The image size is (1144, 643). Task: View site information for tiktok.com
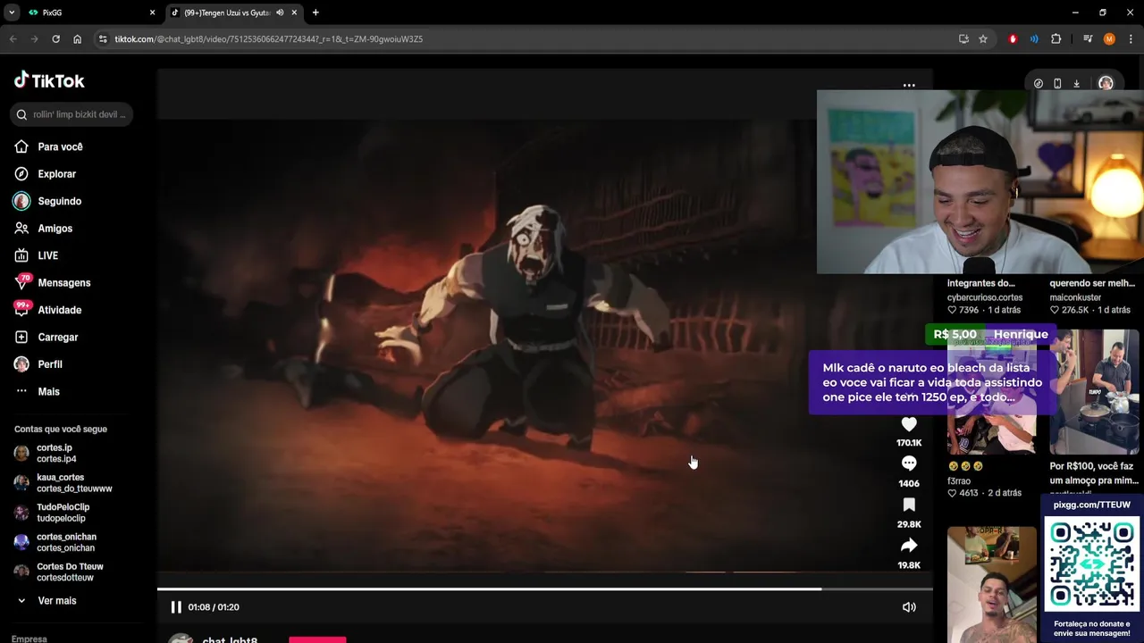tap(103, 39)
